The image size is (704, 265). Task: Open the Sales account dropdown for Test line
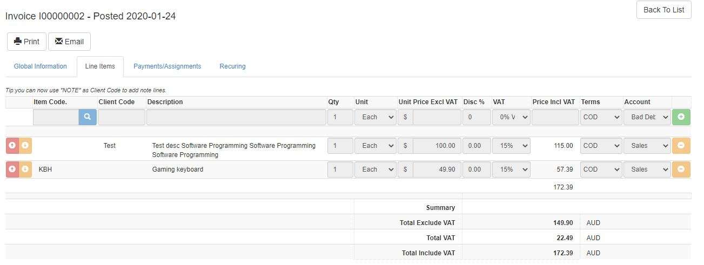647,146
